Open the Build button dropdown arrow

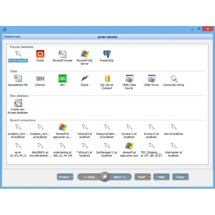click(x=150, y=177)
